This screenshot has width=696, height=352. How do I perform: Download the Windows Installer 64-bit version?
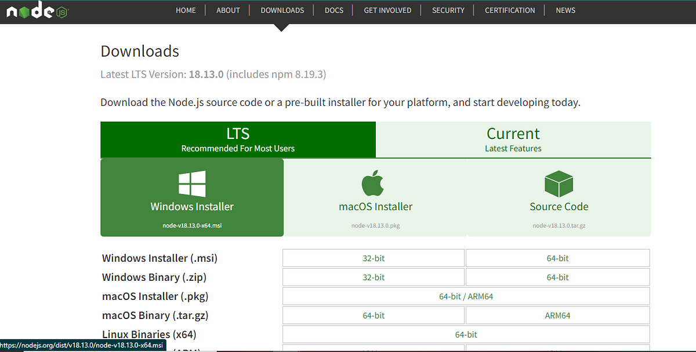(557, 258)
